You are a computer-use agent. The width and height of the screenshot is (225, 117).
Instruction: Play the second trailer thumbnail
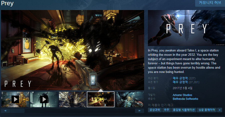[x=44, y=99]
